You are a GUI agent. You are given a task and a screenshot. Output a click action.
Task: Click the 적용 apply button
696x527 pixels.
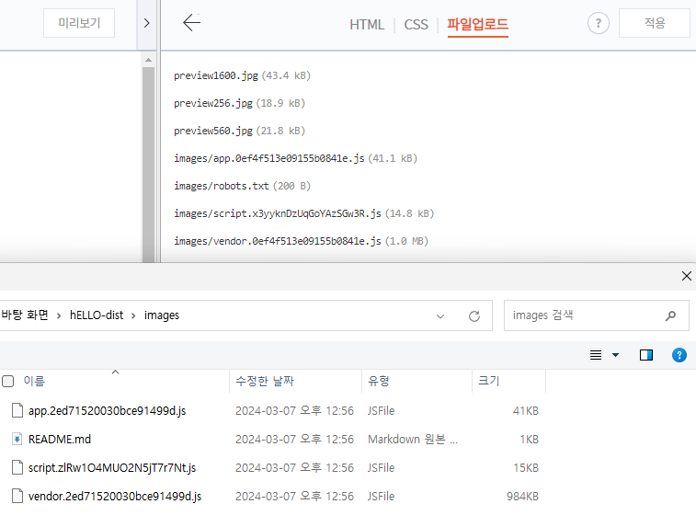(655, 23)
